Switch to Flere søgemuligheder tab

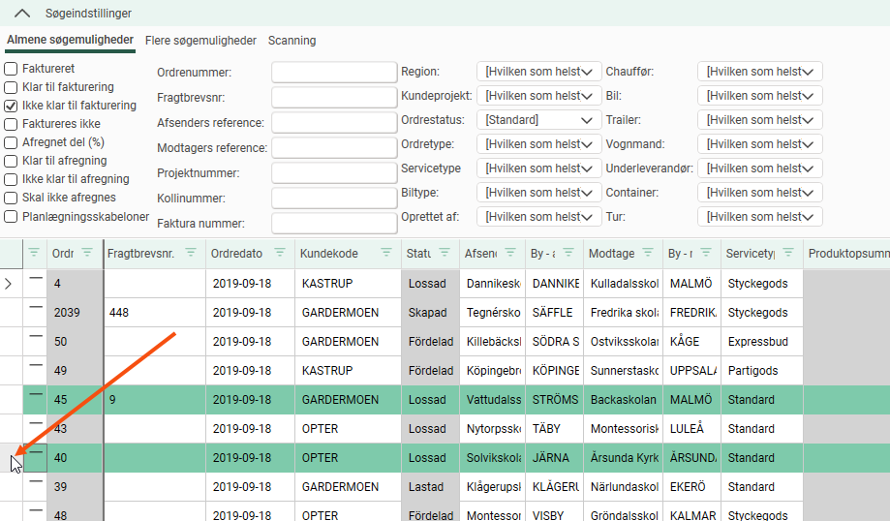pyautogui.click(x=200, y=41)
